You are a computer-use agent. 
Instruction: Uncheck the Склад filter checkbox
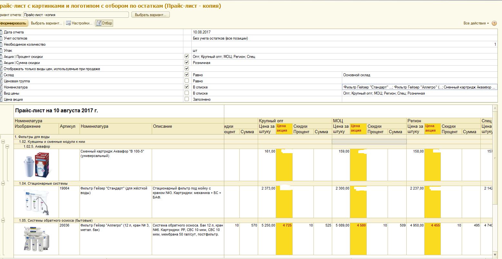tap(187, 75)
